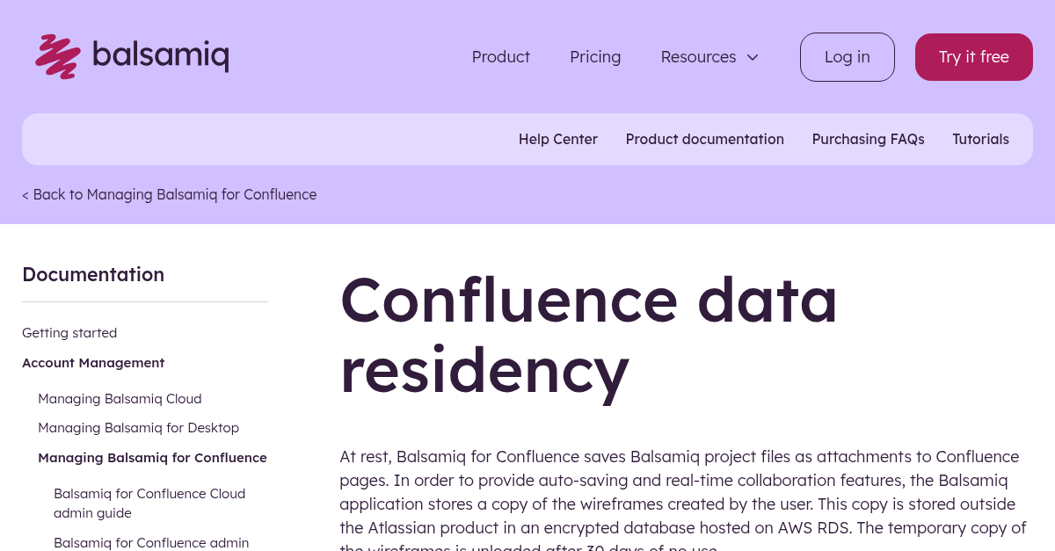1055x551 pixels.
Task: Open the Help Center tab
Action: [x=558, y=139]
